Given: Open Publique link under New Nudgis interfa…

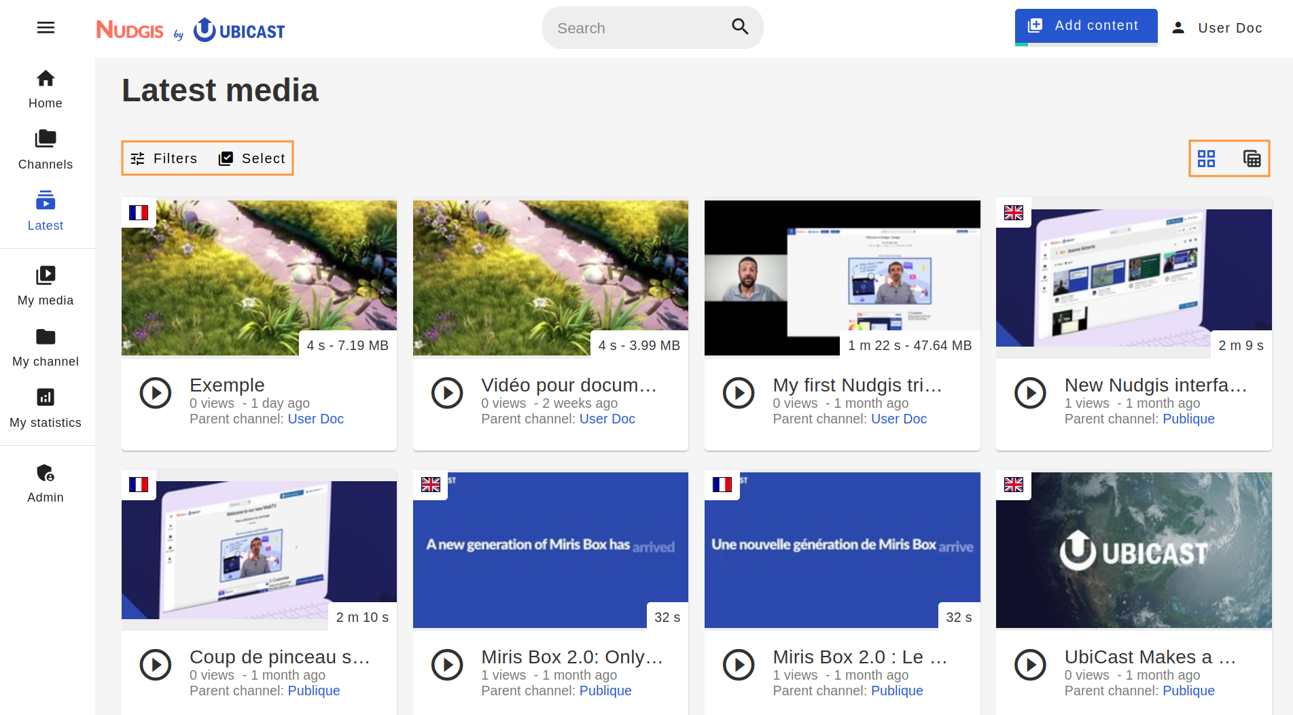Looking at the screenshot, I should (1188, 419).
